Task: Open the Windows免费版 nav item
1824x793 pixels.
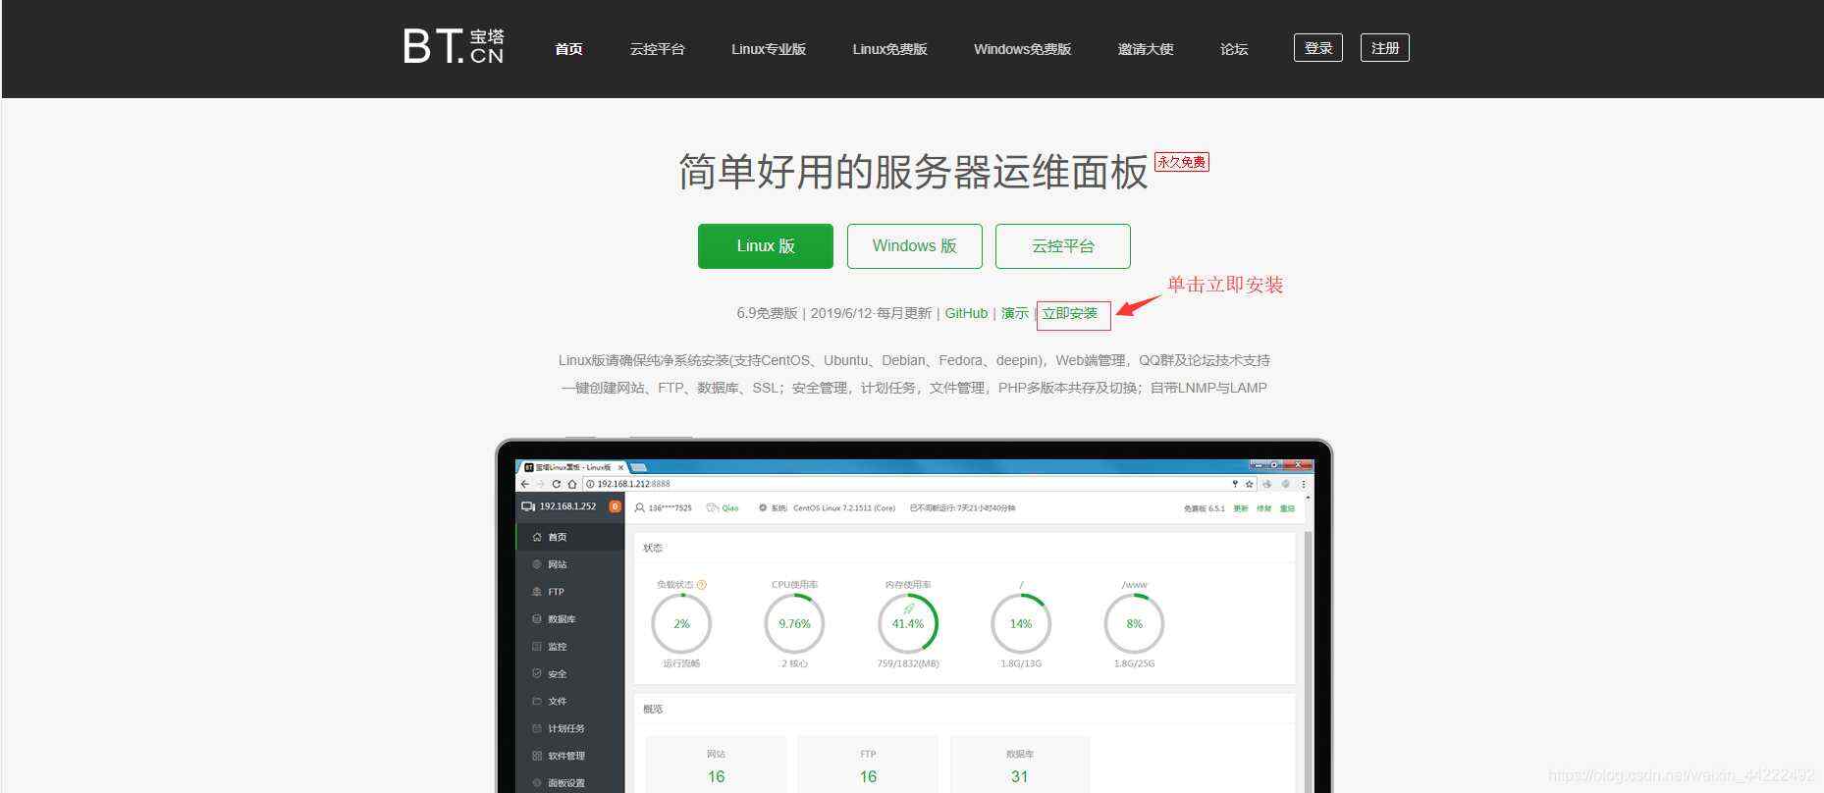Action: pos(1022,49)
